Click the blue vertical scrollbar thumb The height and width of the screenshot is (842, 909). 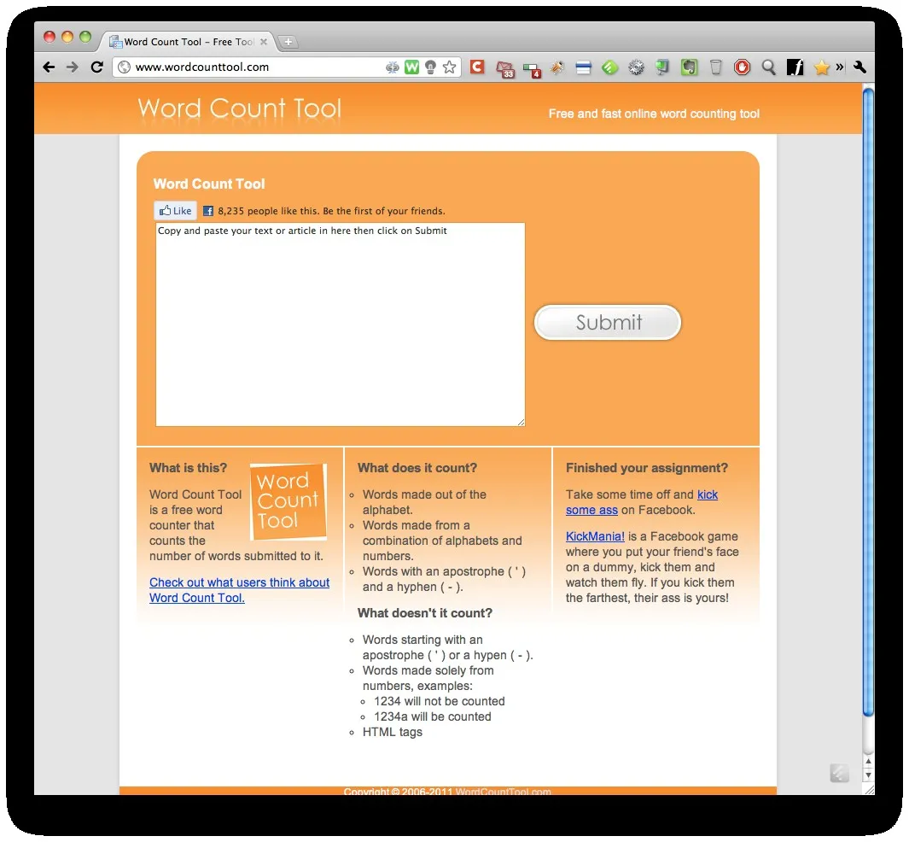[868, 401]
